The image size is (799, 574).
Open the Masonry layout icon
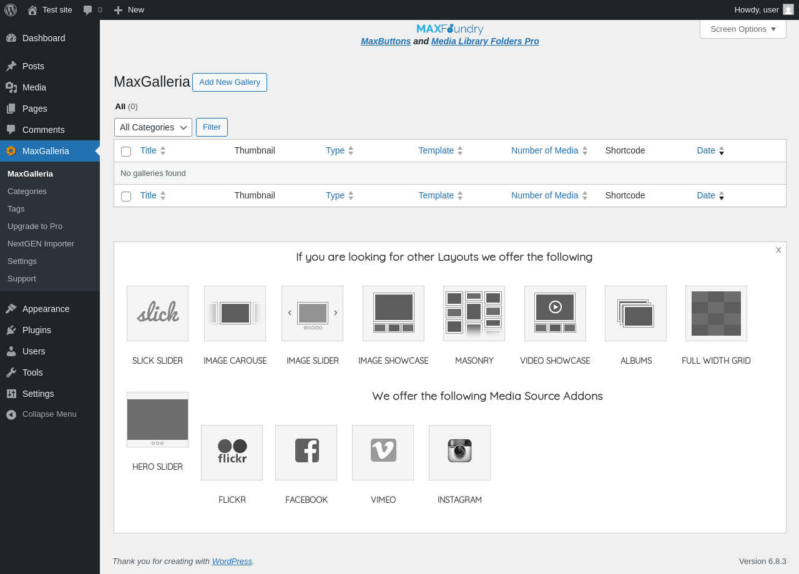(474, 313)
